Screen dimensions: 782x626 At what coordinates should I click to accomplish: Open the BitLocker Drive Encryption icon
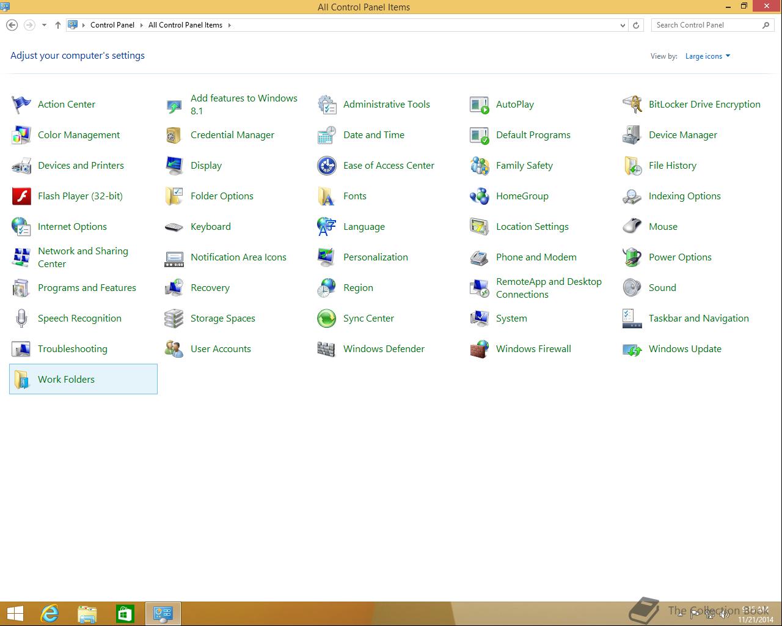tap(632, 105)
